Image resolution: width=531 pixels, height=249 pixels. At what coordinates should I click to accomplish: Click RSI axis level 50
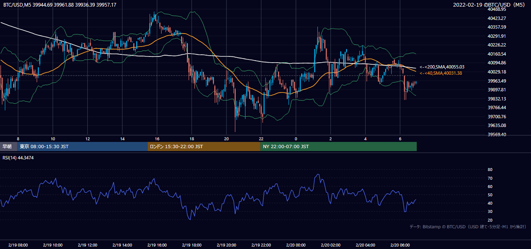click(x=490, y=195)
